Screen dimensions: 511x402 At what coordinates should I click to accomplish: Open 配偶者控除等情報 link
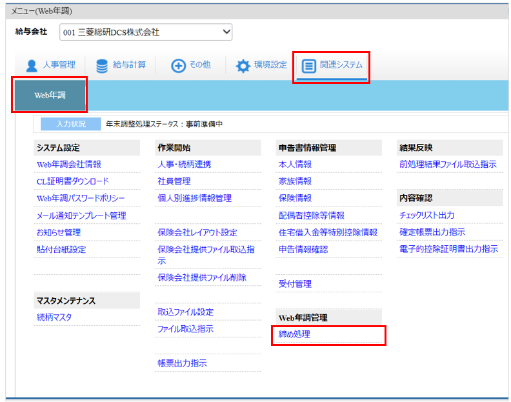312,216
